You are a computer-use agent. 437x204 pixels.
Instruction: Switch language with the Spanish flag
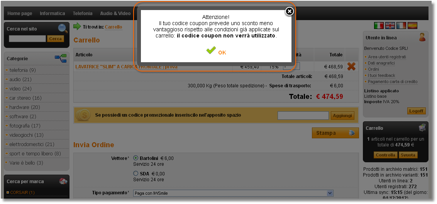click(412, 25)
